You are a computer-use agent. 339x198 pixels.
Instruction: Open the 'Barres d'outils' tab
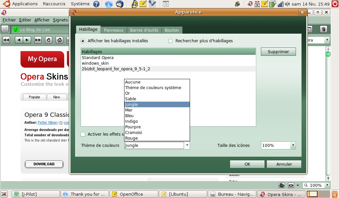pyautogui.click(x=144, y=30)
